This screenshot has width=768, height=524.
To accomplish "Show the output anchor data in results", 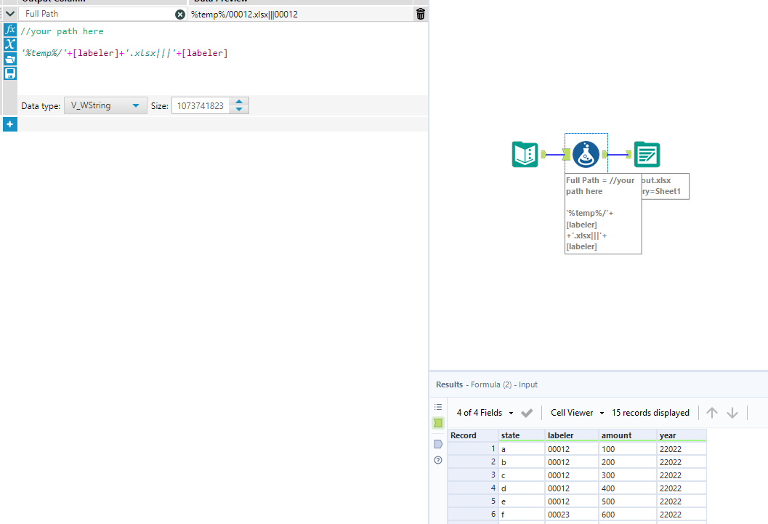I will coord(438,443).
